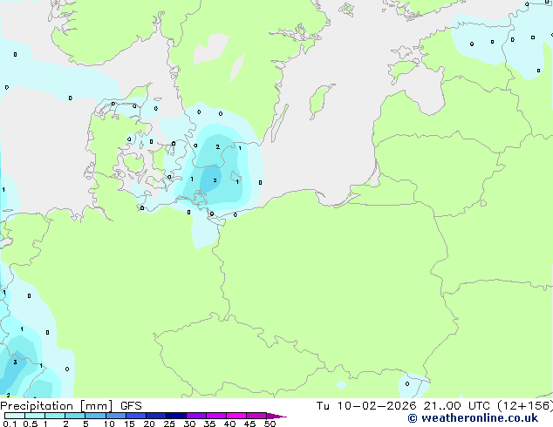Click the "30" legend label
Image resolution: width=553 pixels, height=427 pixels.
point(189,424)
